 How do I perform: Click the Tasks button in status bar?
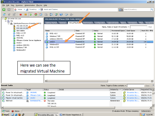(6, 111)
